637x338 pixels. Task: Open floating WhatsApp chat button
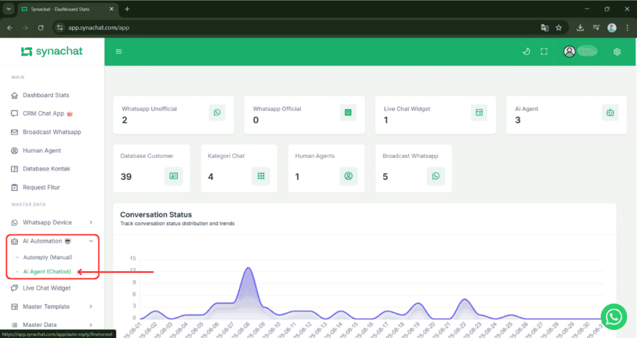pyautogui.click(x=613, y=316)
